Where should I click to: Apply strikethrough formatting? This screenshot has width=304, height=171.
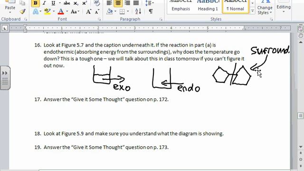tap(66, 3)
